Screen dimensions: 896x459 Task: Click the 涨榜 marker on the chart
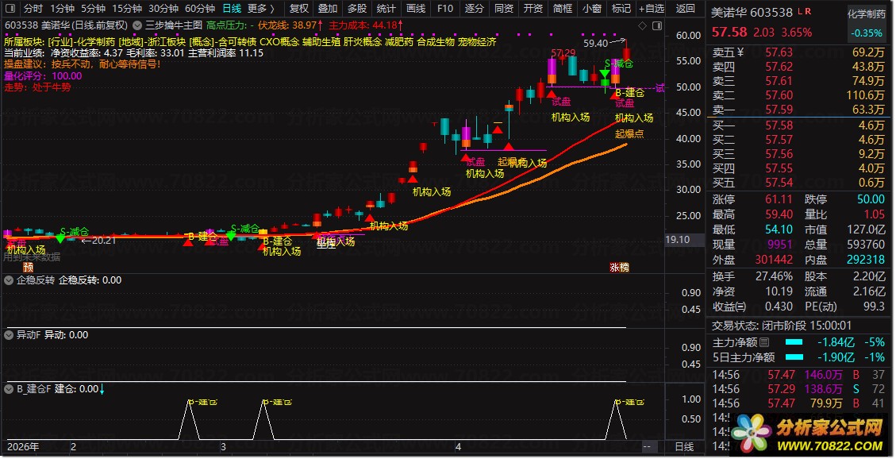coord(620,267)
